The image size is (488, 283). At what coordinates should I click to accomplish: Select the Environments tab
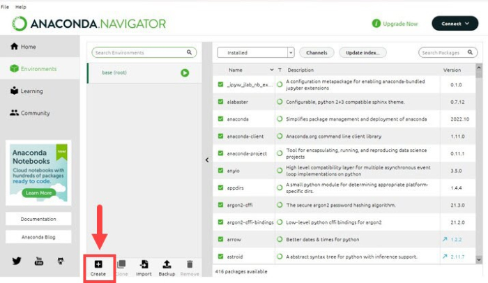pos(40,68)
